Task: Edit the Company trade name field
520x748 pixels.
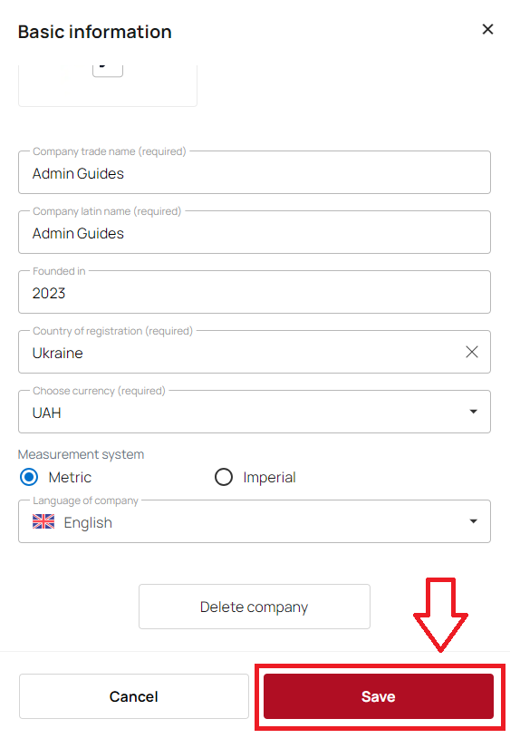Action: click(x=254, y=172)
